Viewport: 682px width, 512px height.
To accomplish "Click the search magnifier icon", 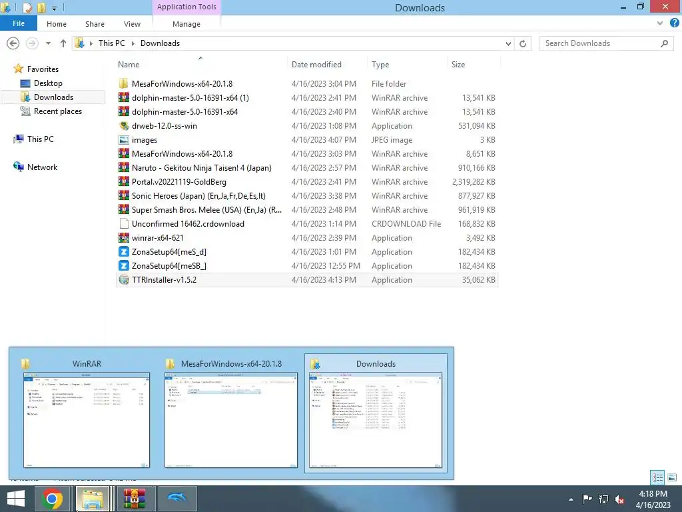I will pyautogui.click(x=664, y=43).
